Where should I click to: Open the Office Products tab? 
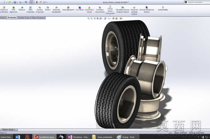(x=38, y=18)
